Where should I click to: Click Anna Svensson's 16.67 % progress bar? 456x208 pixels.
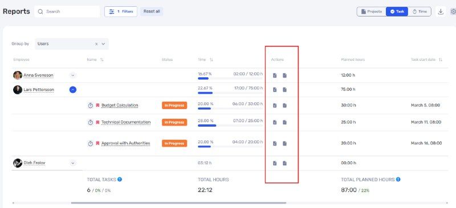pos(230,78)
